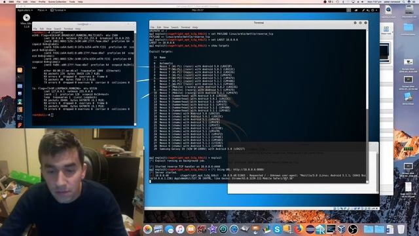Screen dimensions: 419x236
Task: Open Kali Applications menu
Action: click(x=25, y=10)
